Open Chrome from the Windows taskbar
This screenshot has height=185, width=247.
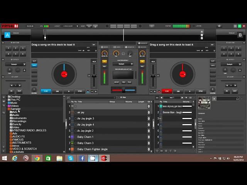37,158
